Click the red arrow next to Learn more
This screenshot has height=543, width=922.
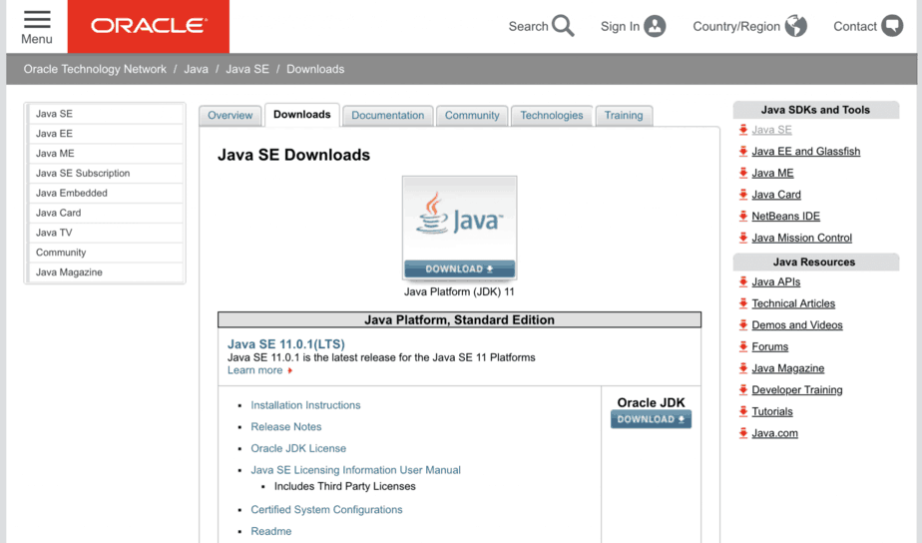click(x=290, y=370)
